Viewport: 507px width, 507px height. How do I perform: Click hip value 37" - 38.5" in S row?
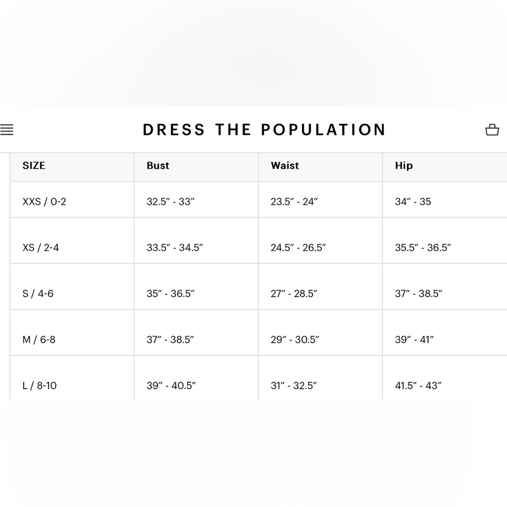pos(418,294)
